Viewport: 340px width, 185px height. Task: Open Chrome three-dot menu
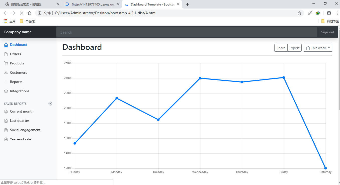[x=337, y=13]
